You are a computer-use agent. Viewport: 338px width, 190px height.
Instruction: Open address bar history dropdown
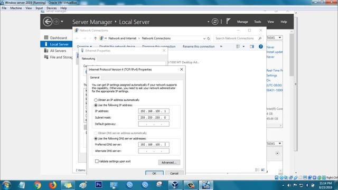(x=204, y=39)
